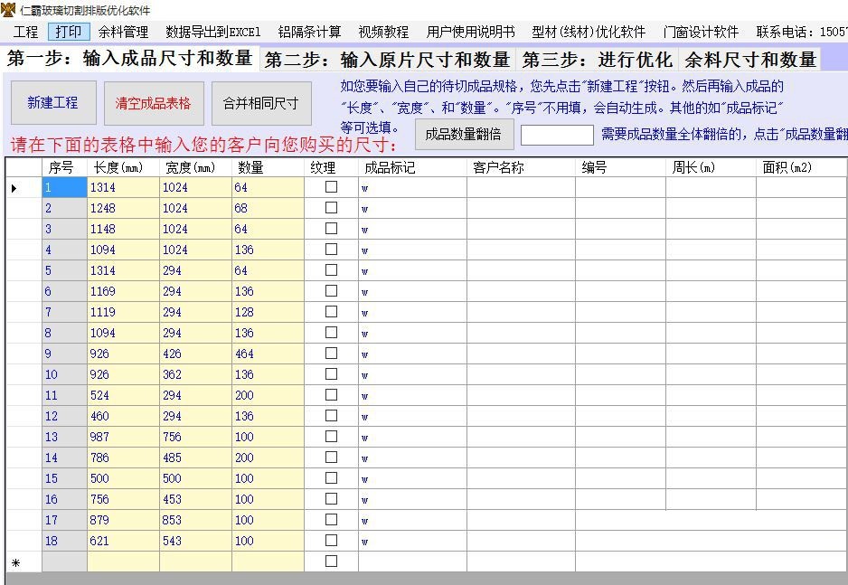Viewport: 848px width, 585px height.
Task: Select width cell 362 in row 10
Action: click(x=196, y=374)
